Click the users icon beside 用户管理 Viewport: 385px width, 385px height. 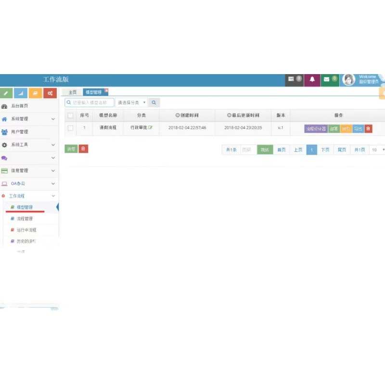(4, 132)
